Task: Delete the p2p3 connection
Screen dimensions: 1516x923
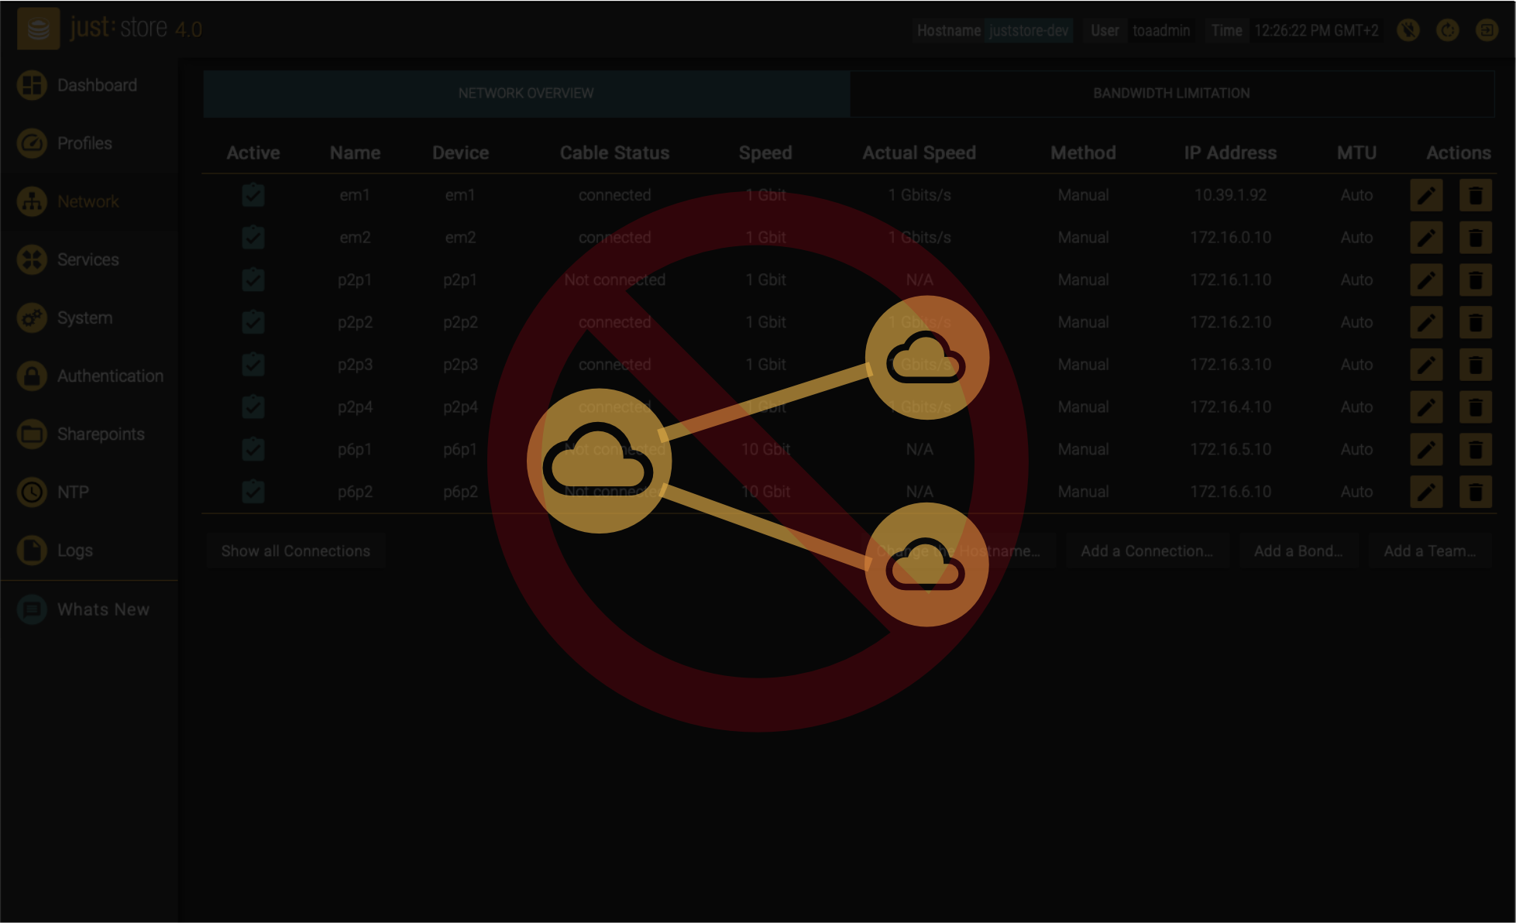Action: (1476, 365)
